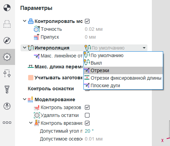Click the Контроль оснастки label
The height and width of the screenshot is (146, 170).
pyautogui.click(x=51, y=89)
